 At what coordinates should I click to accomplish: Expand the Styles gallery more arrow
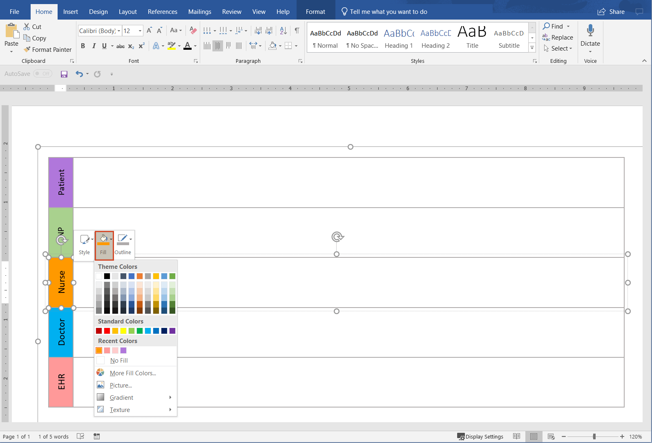click(532, 48)
